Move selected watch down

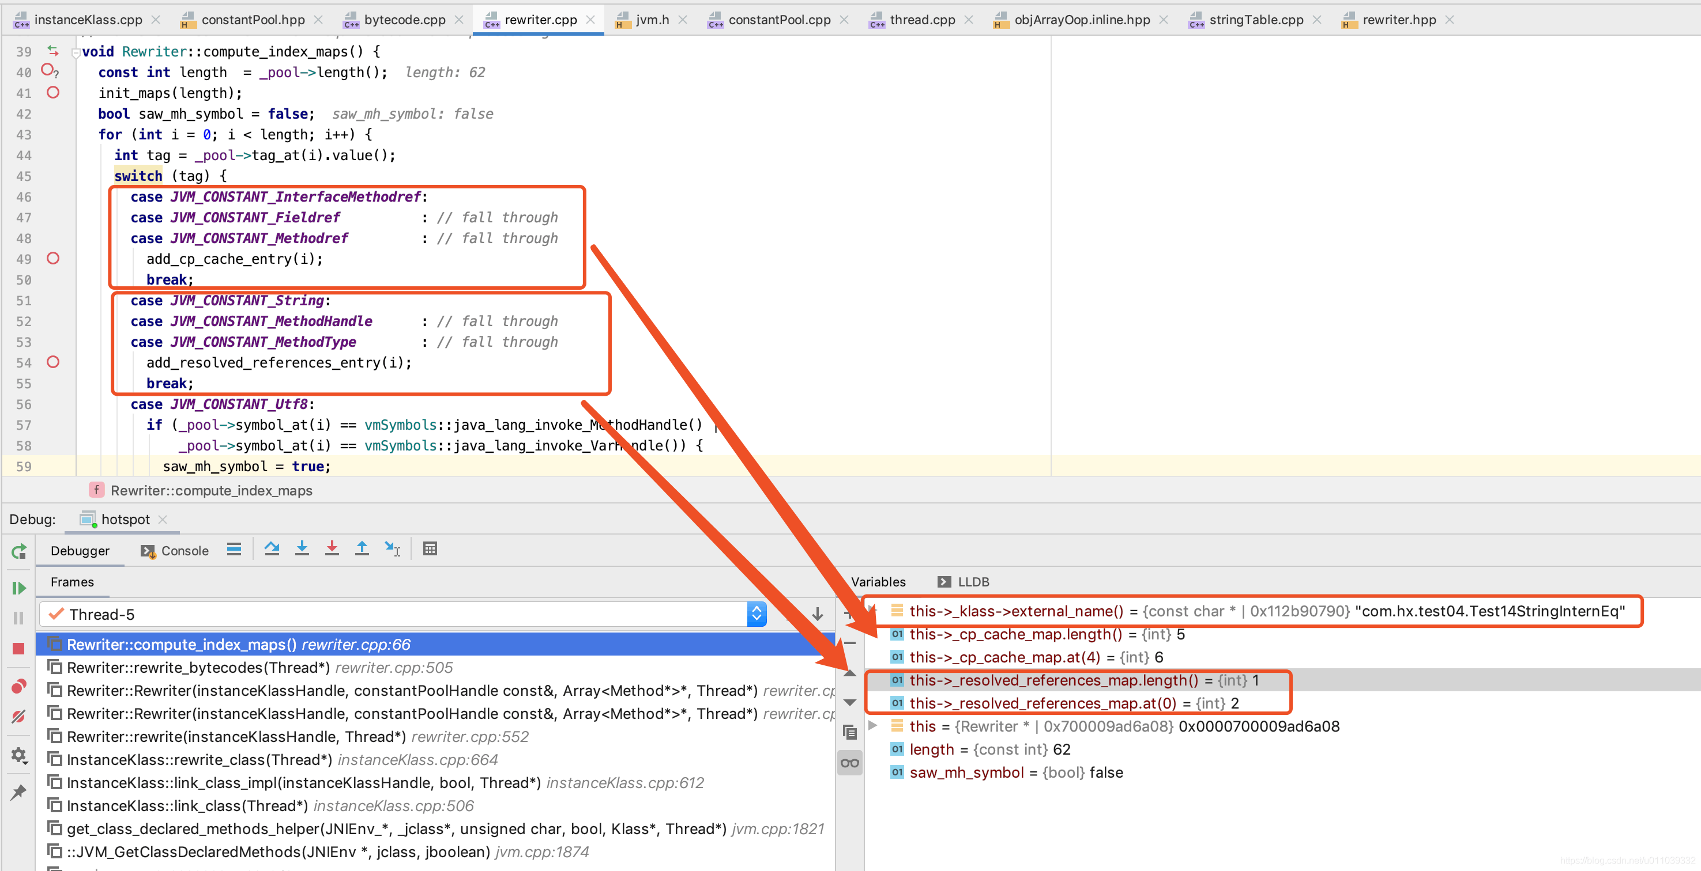(x=850, y=703)
